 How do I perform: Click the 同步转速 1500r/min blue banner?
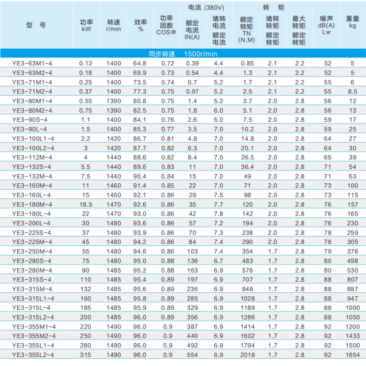click(x=183, y=54)
